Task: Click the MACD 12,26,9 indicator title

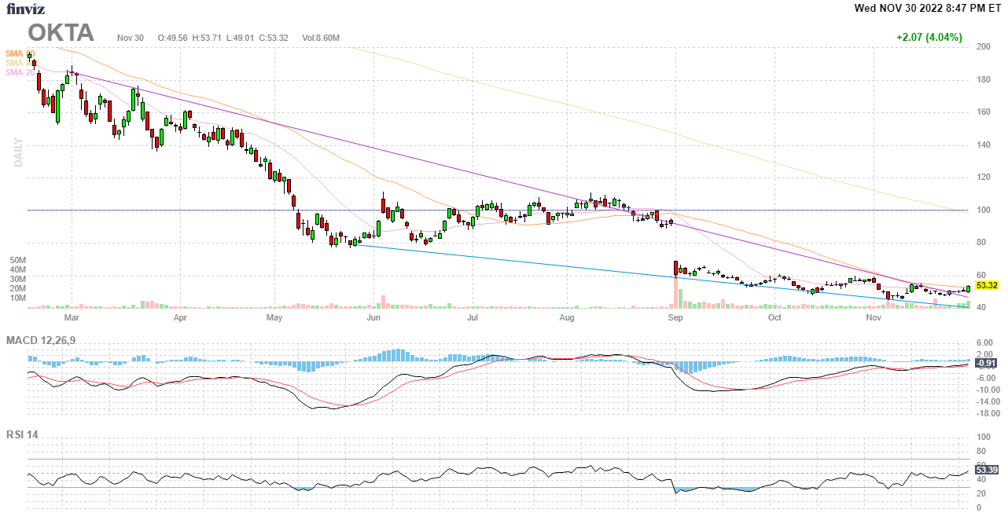Action: point(46,340)
